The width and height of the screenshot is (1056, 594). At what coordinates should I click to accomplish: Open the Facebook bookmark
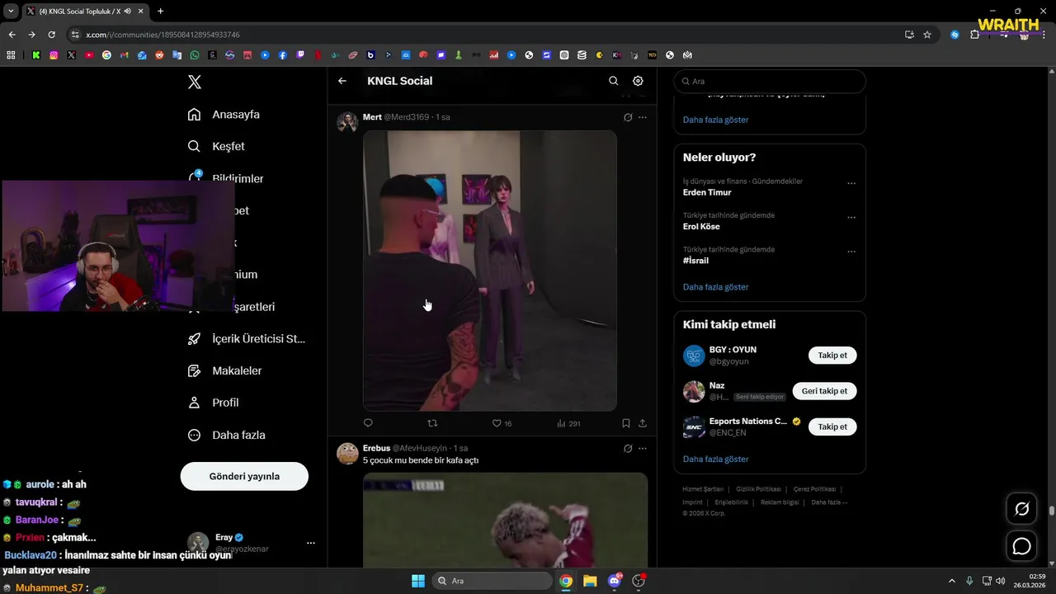click(x=283, y=55)
